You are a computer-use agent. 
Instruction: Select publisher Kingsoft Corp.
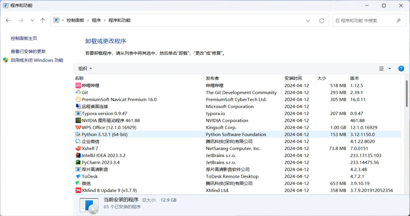[221, 128]
